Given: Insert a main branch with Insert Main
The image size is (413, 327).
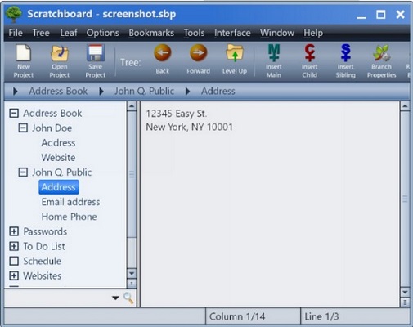Looking at the screenshot, I should coord(274,53).
